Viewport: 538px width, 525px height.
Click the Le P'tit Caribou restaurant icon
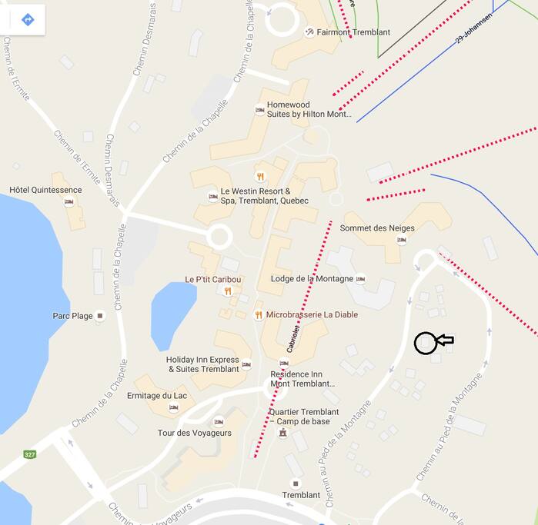(x=228, y=291)
